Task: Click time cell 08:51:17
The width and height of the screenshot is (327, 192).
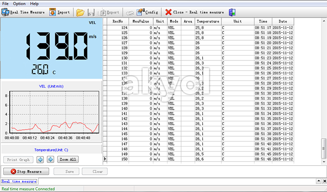Action: pos(263,28)
